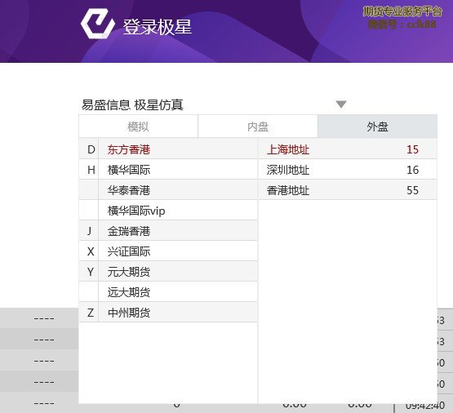Select broker 横华国际
453x413 pixels.
click(178, 170)
